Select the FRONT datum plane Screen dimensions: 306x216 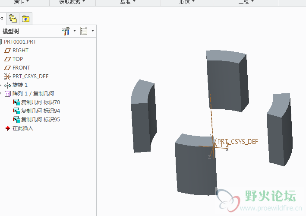coord(21,68)
